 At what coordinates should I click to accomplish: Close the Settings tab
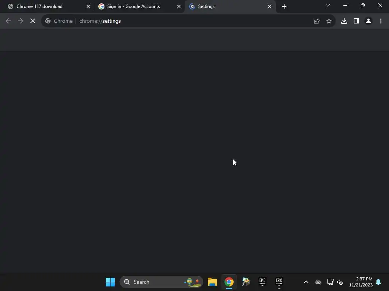click(270, 6)
